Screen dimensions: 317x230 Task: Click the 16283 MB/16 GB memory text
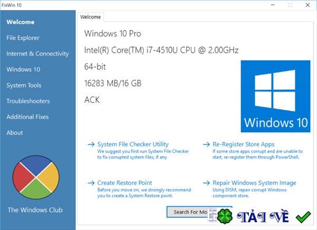coord(113,83)
